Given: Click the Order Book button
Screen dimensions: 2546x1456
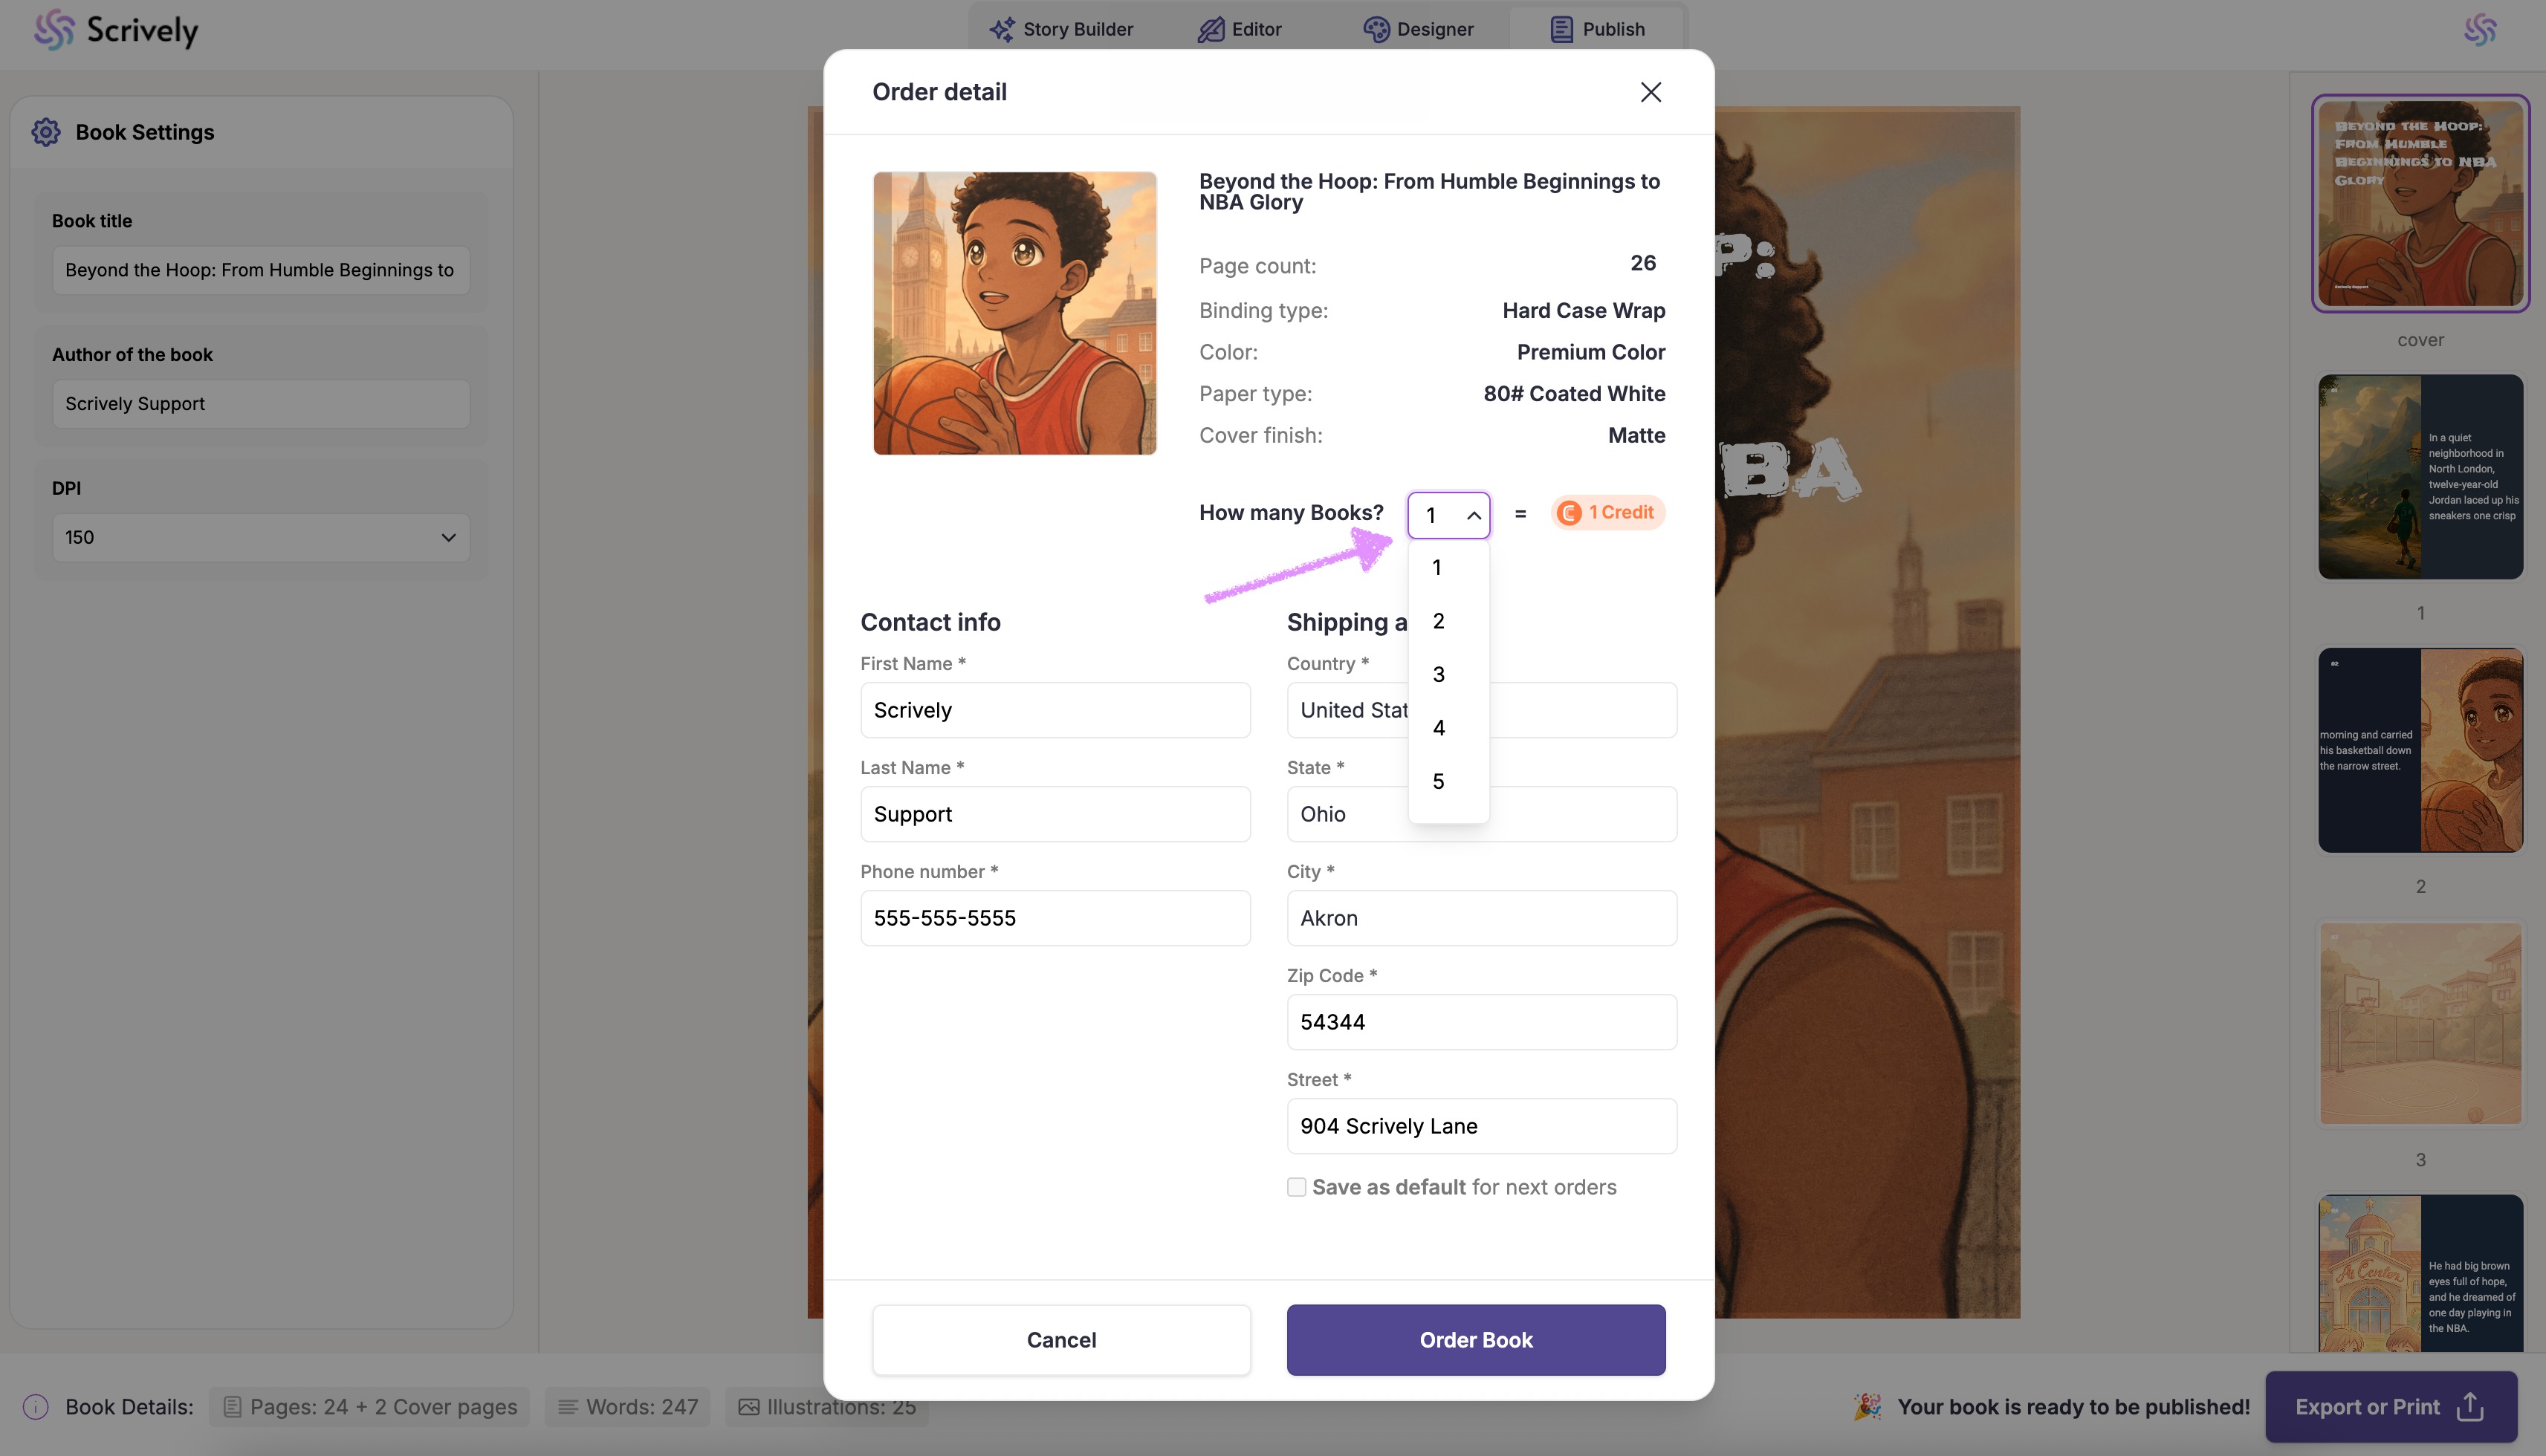Looking at the screenshot, I should tap(1476, 1340).
